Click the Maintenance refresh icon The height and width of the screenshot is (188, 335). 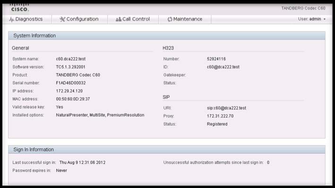pos(170,19)
